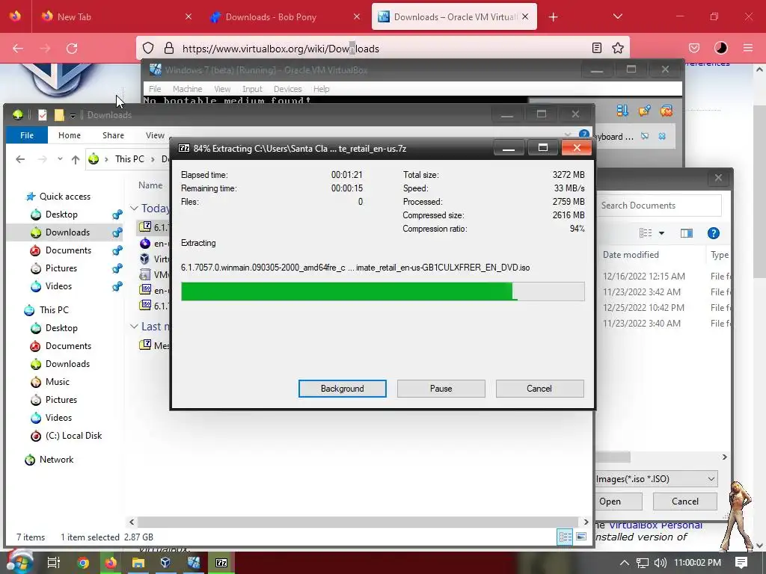The image size is (766, 574).
Task: Reload the page in Firefox
Action: tap(72, 49)
